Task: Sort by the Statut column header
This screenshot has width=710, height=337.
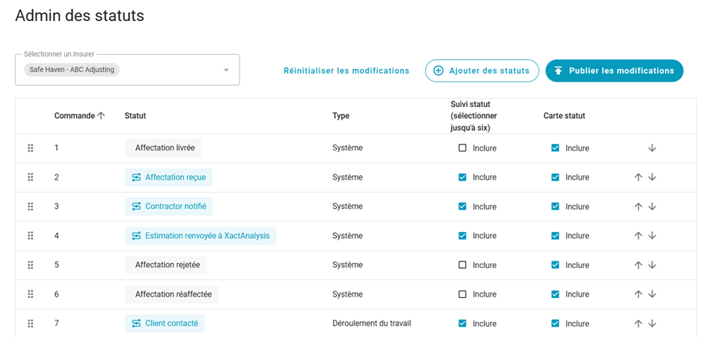Action: coord(135,116)
